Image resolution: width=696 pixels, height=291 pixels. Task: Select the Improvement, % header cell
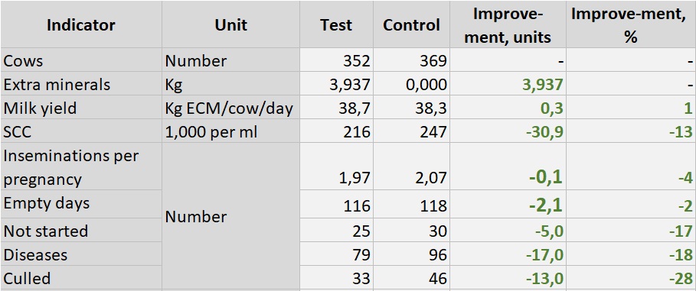tap(631, 24)
